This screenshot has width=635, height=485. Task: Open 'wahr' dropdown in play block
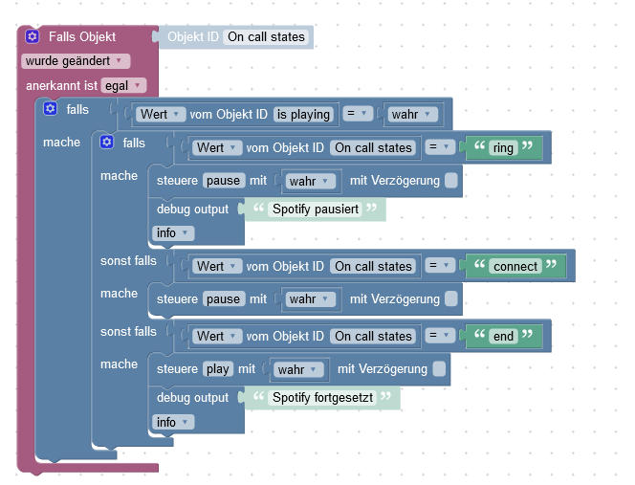coord(298,369)
